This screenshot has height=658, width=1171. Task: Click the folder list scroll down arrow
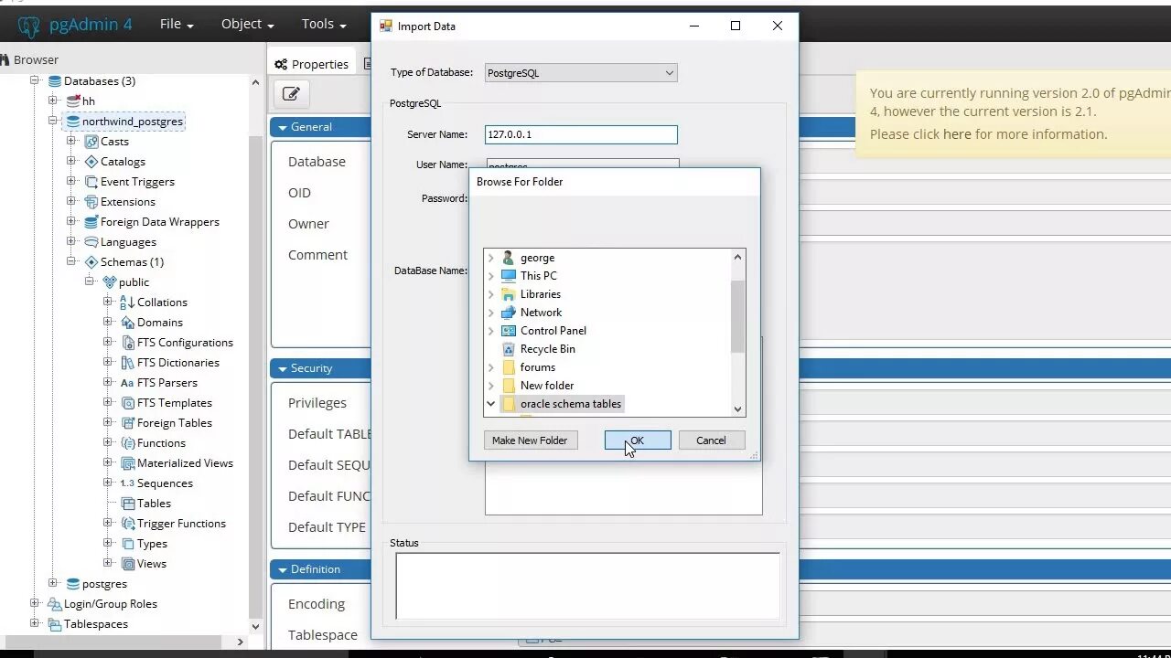737,409
